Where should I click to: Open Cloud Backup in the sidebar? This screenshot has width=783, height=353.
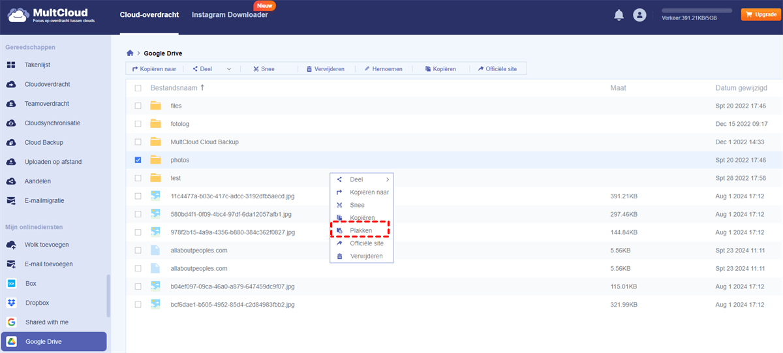44,142
